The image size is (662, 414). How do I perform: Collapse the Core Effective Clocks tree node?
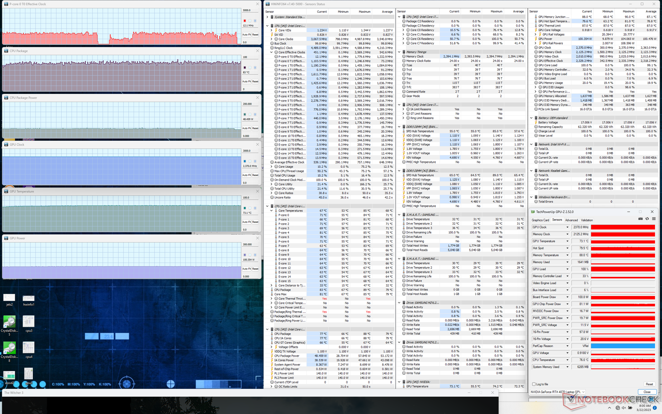tap(271, 52)
